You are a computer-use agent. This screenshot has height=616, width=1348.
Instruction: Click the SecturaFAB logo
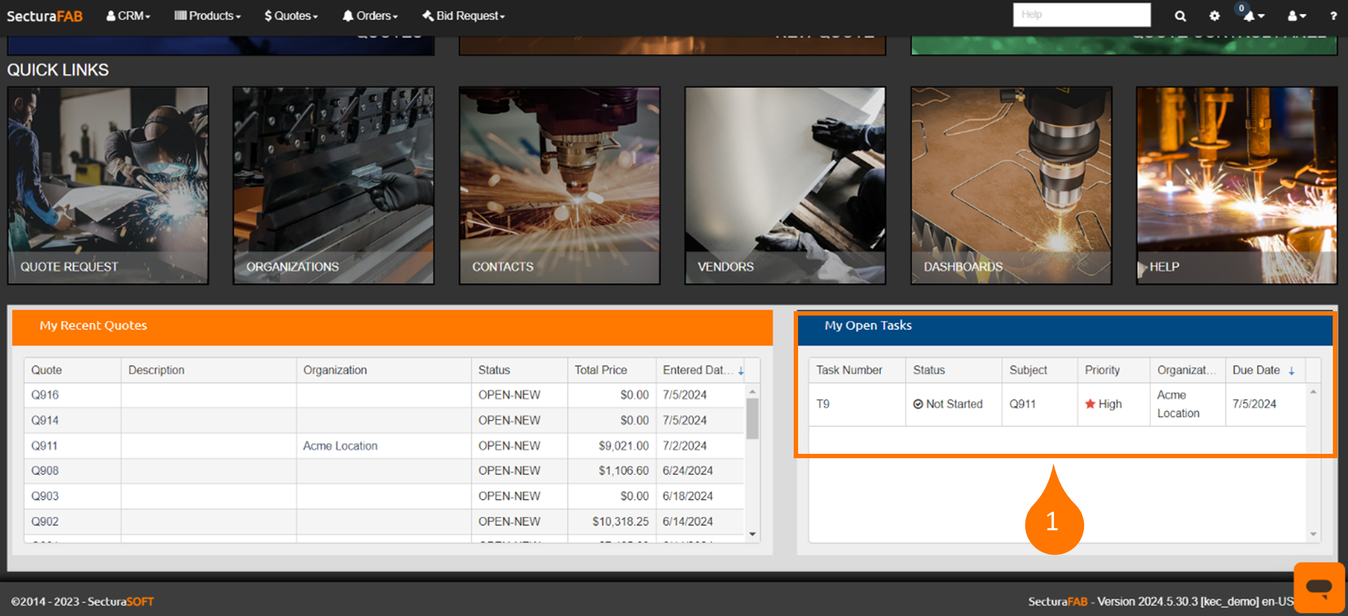[45, 16]
